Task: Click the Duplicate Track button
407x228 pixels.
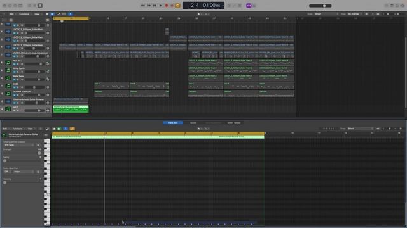Action: tap(11, 20)
